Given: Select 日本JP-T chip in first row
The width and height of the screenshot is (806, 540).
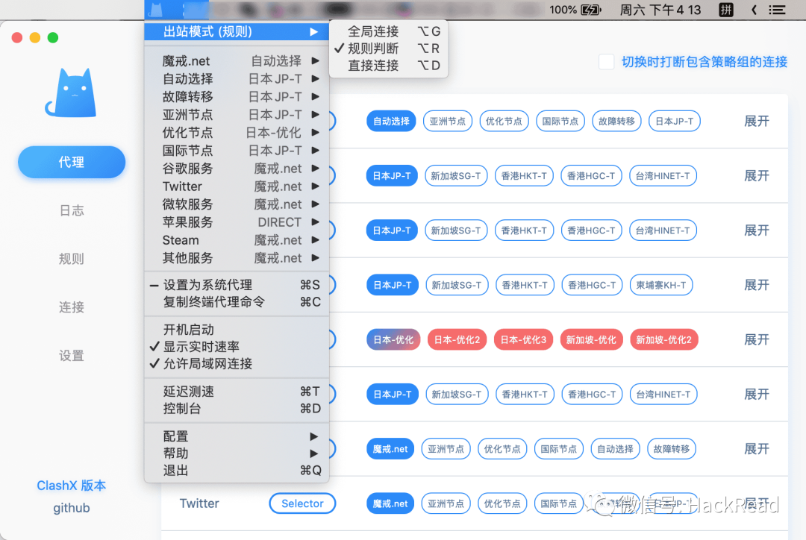Looking at the screenshot, I should coord(675,122).
